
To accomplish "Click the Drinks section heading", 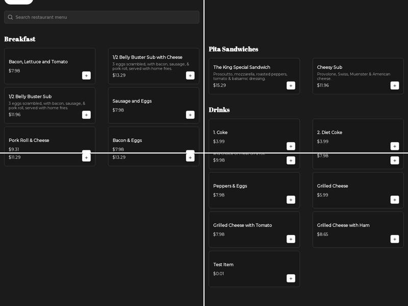I will (219, 110).
